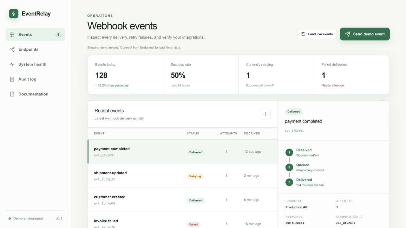Screen dimensions: 406x228
Task: Click Delivered badge in detail panel header
Action: (294, 111)
